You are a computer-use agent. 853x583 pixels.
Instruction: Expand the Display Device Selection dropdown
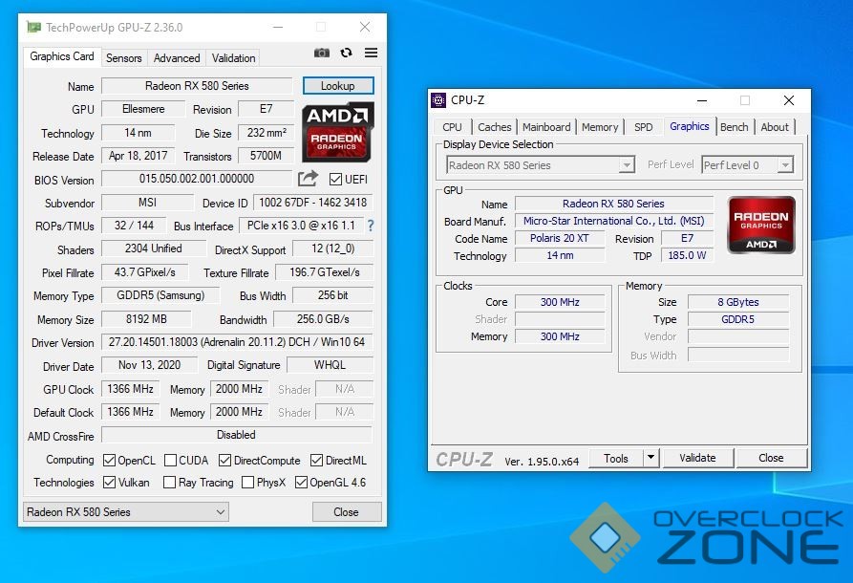pyautogui.click(x=627, y=165)
